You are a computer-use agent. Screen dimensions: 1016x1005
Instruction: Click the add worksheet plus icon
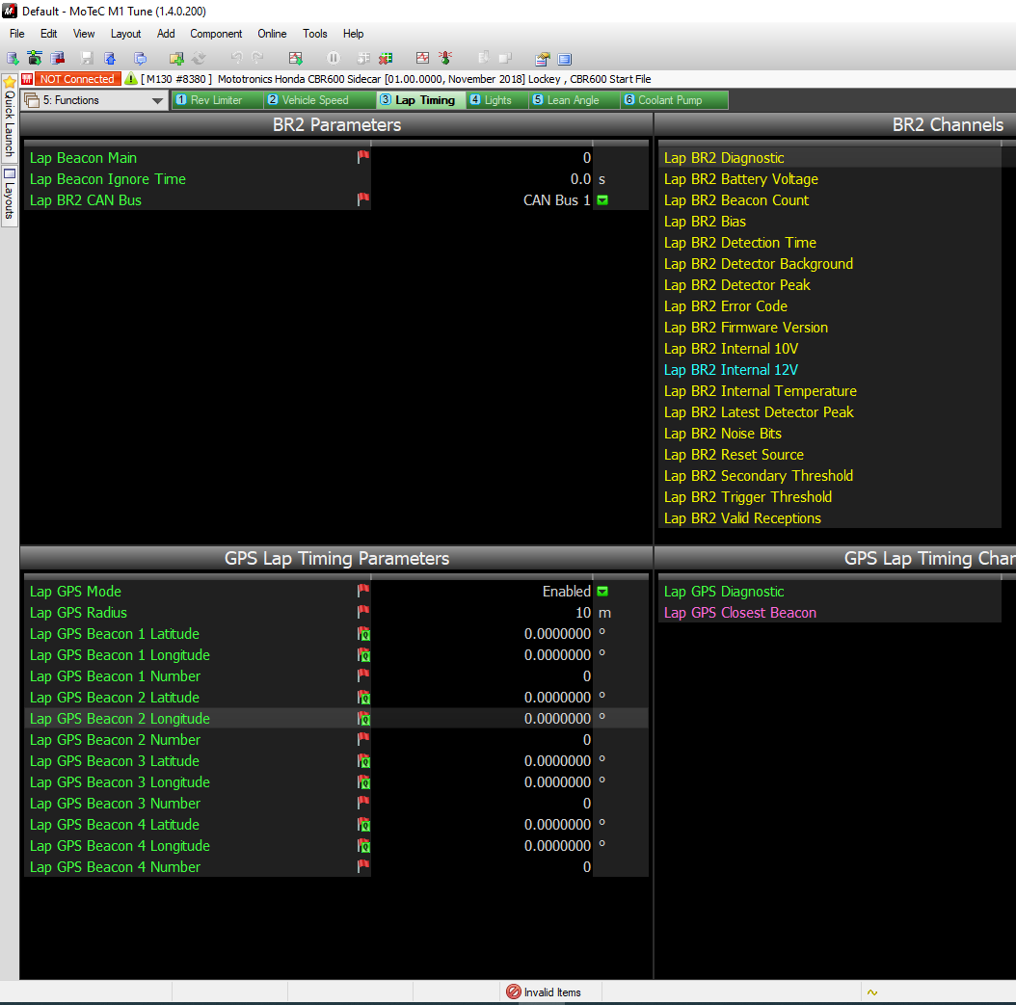coord(176,58)
